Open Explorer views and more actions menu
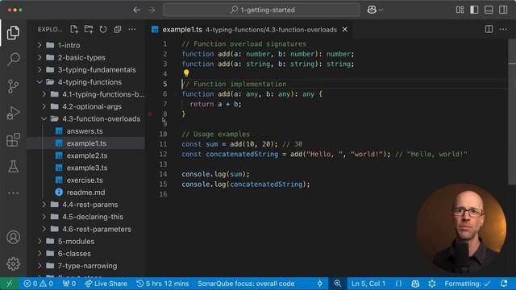The width and height of the screenshot is (516, 290). tap(132, 29)
